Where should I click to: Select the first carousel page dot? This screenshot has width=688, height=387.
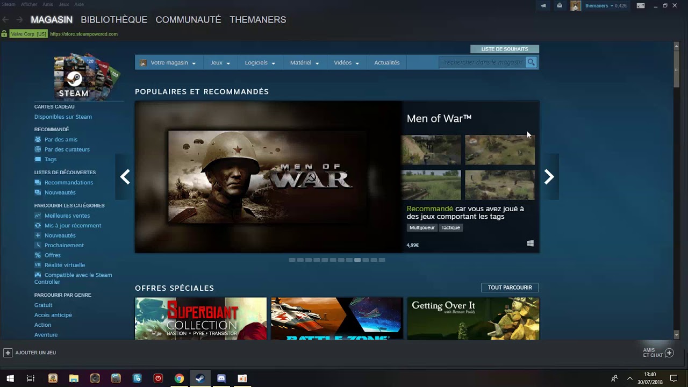pyautogui.click(x=292, y=260)
